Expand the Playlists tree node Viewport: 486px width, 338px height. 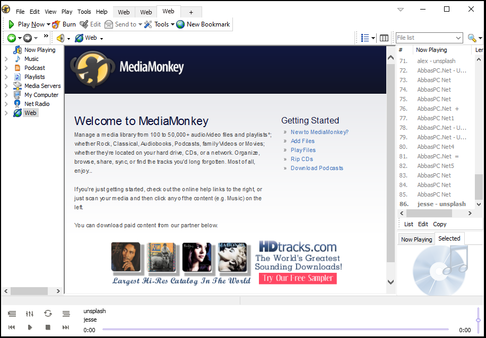(x=6, y=77)
